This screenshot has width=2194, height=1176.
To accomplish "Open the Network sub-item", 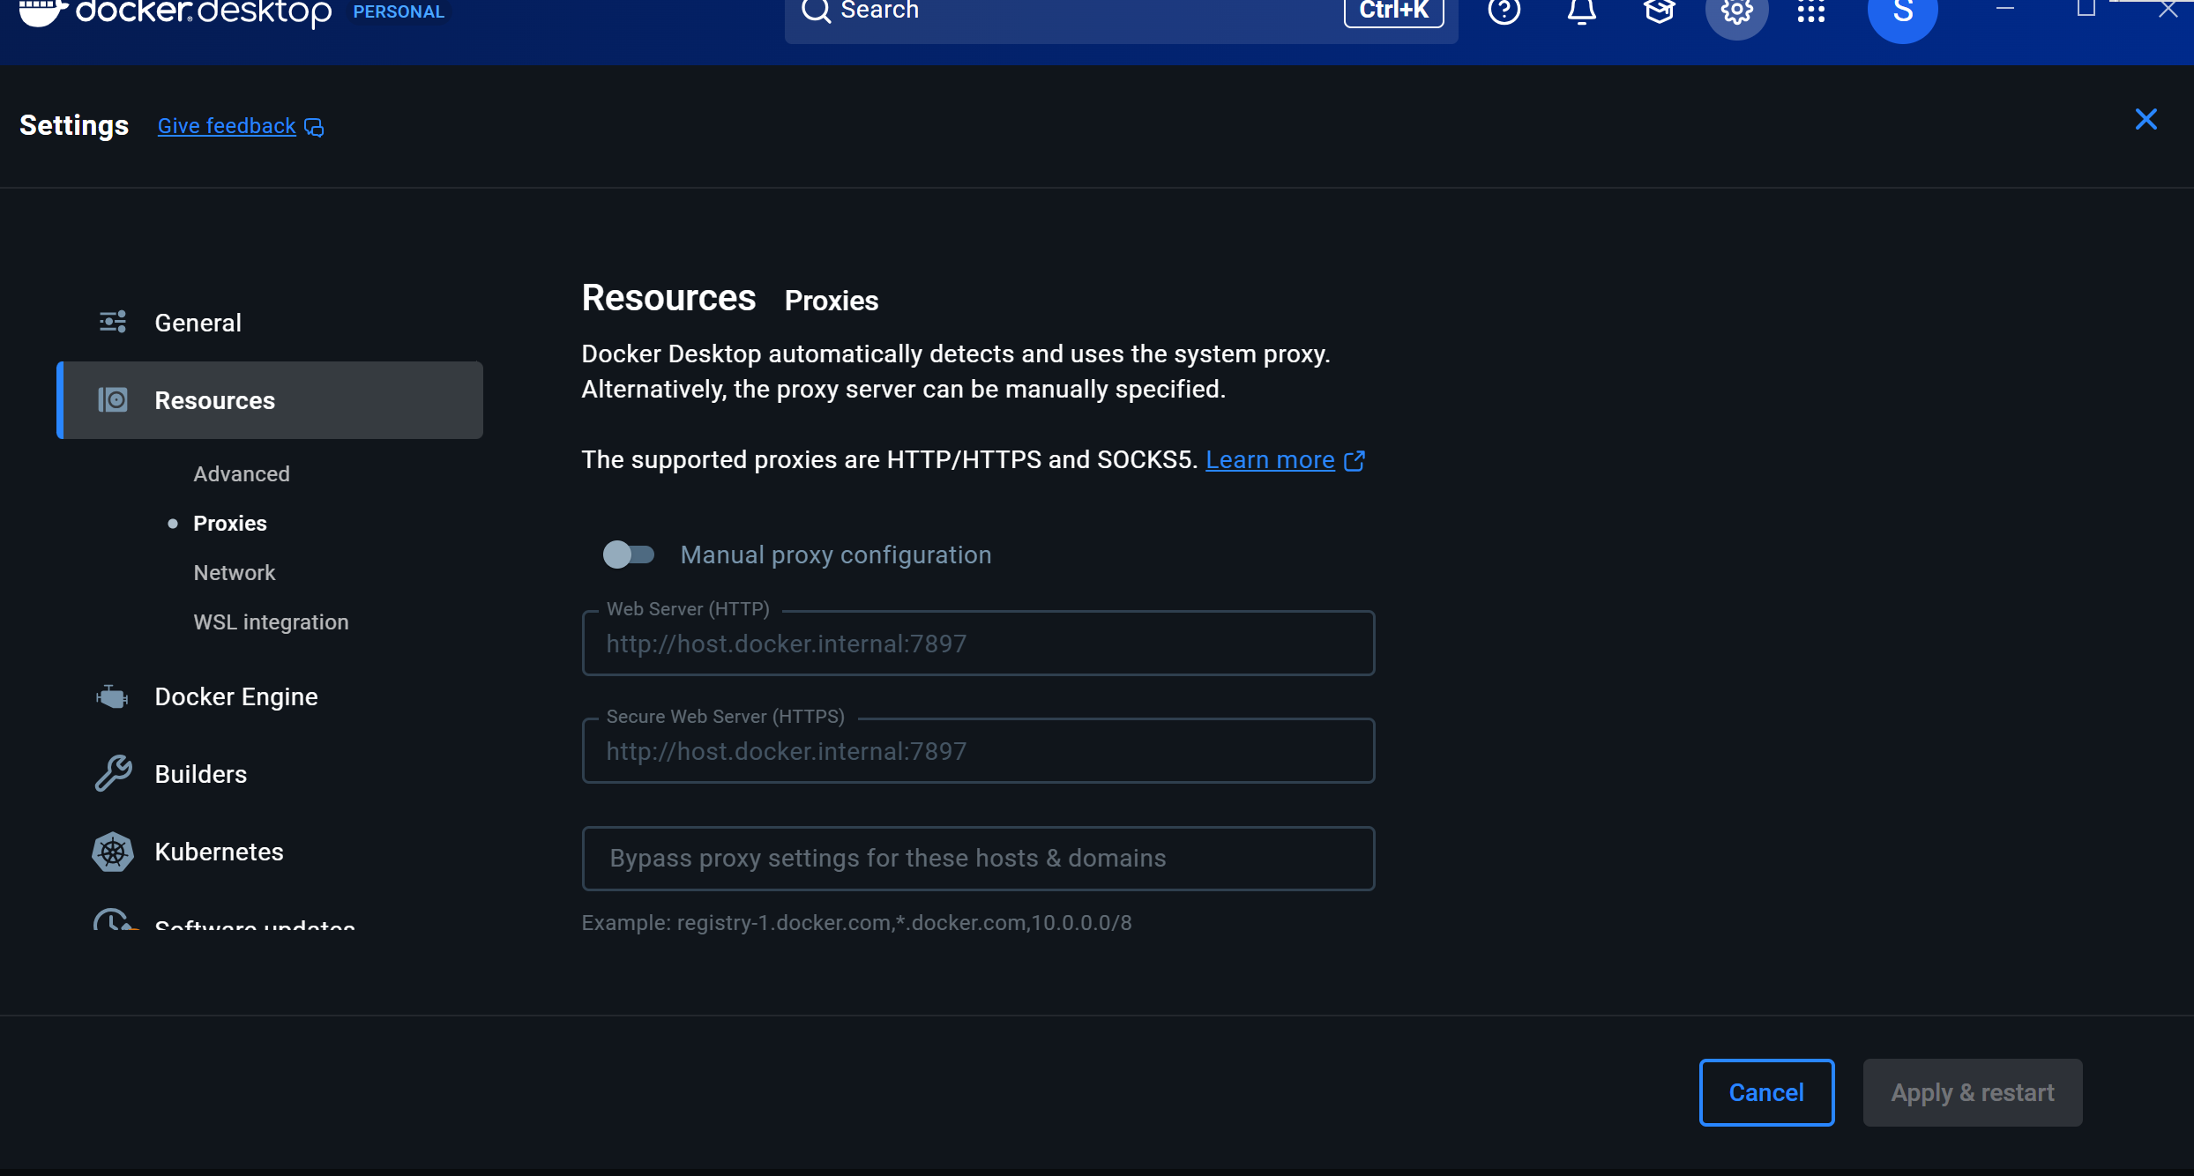I will tap(234, 573).
